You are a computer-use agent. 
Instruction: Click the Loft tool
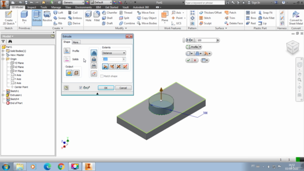(58, 13)
